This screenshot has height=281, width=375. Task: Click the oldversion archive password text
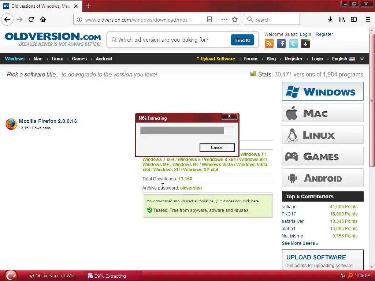(191, 188)
